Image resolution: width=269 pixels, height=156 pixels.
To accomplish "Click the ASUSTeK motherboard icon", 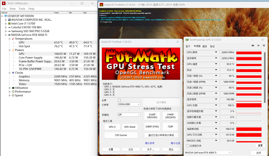I will click(x=9, y=20).
